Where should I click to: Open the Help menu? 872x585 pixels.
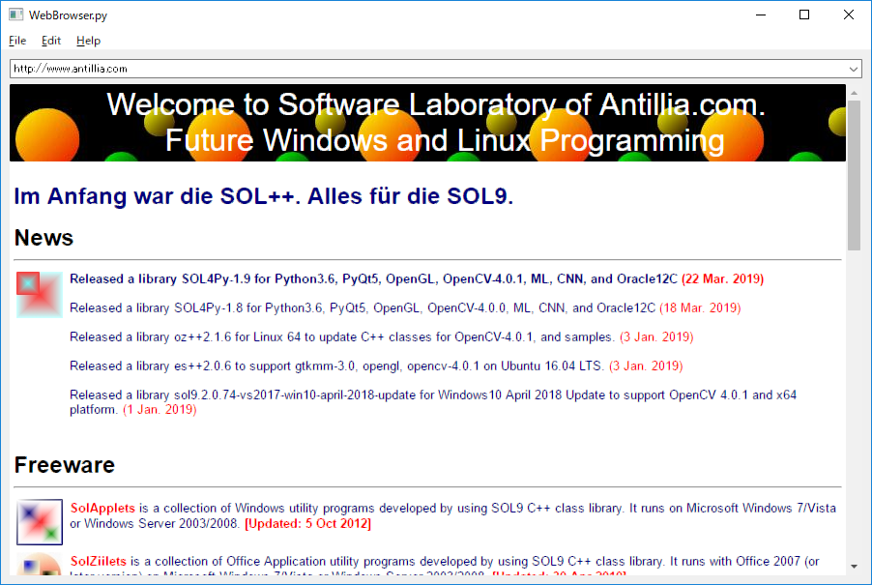(88, 41)
